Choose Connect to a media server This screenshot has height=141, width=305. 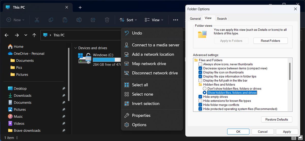tap(152, 45)
